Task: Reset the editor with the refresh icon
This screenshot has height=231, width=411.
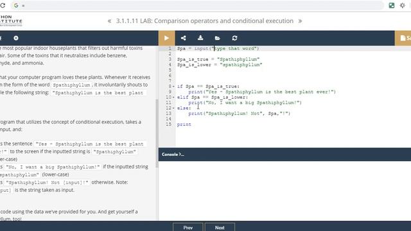Action: pos(234,38)
